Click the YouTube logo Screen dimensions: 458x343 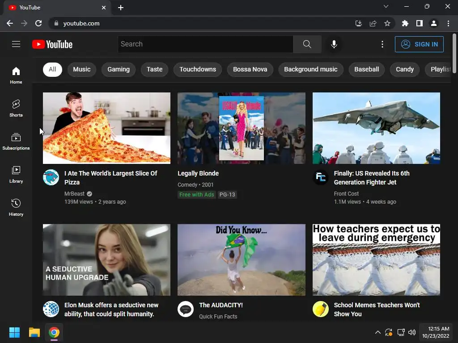(x=52, y=44)
